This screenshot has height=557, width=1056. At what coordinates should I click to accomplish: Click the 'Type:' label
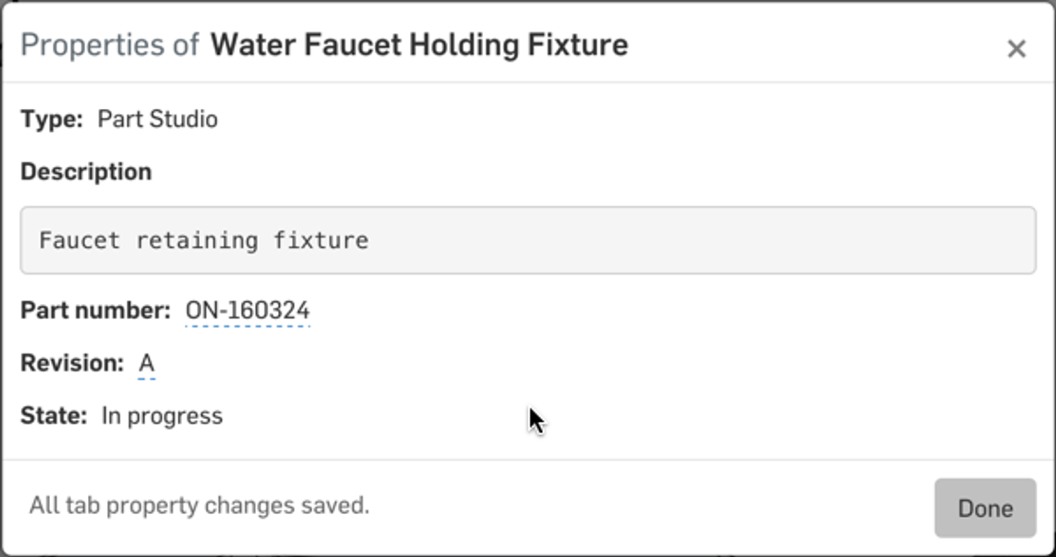pos(51,119)
